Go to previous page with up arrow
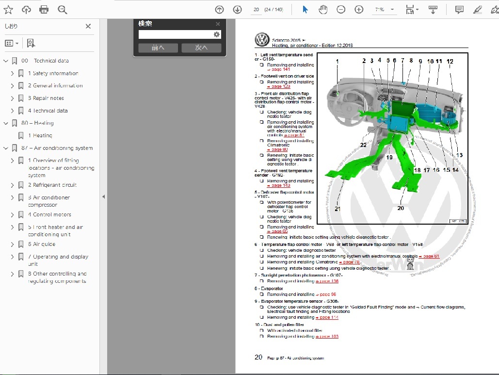This screenshot has width=499, height=375. [x=220, y=10]
